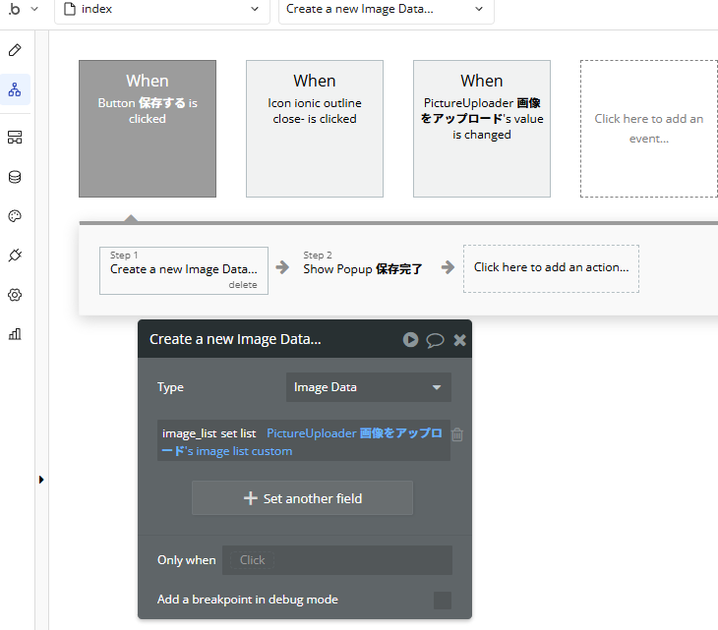Open the Create a new Image Data element dropdown
718x630 pixels.
pyautogui.click(x=386, y=9)
